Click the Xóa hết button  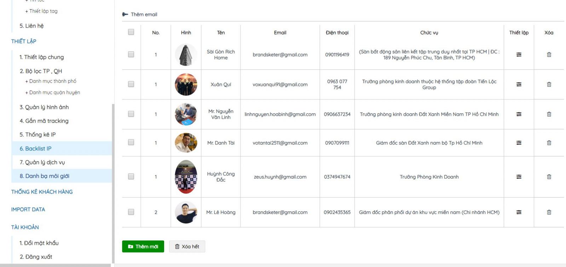coord(187,246)
